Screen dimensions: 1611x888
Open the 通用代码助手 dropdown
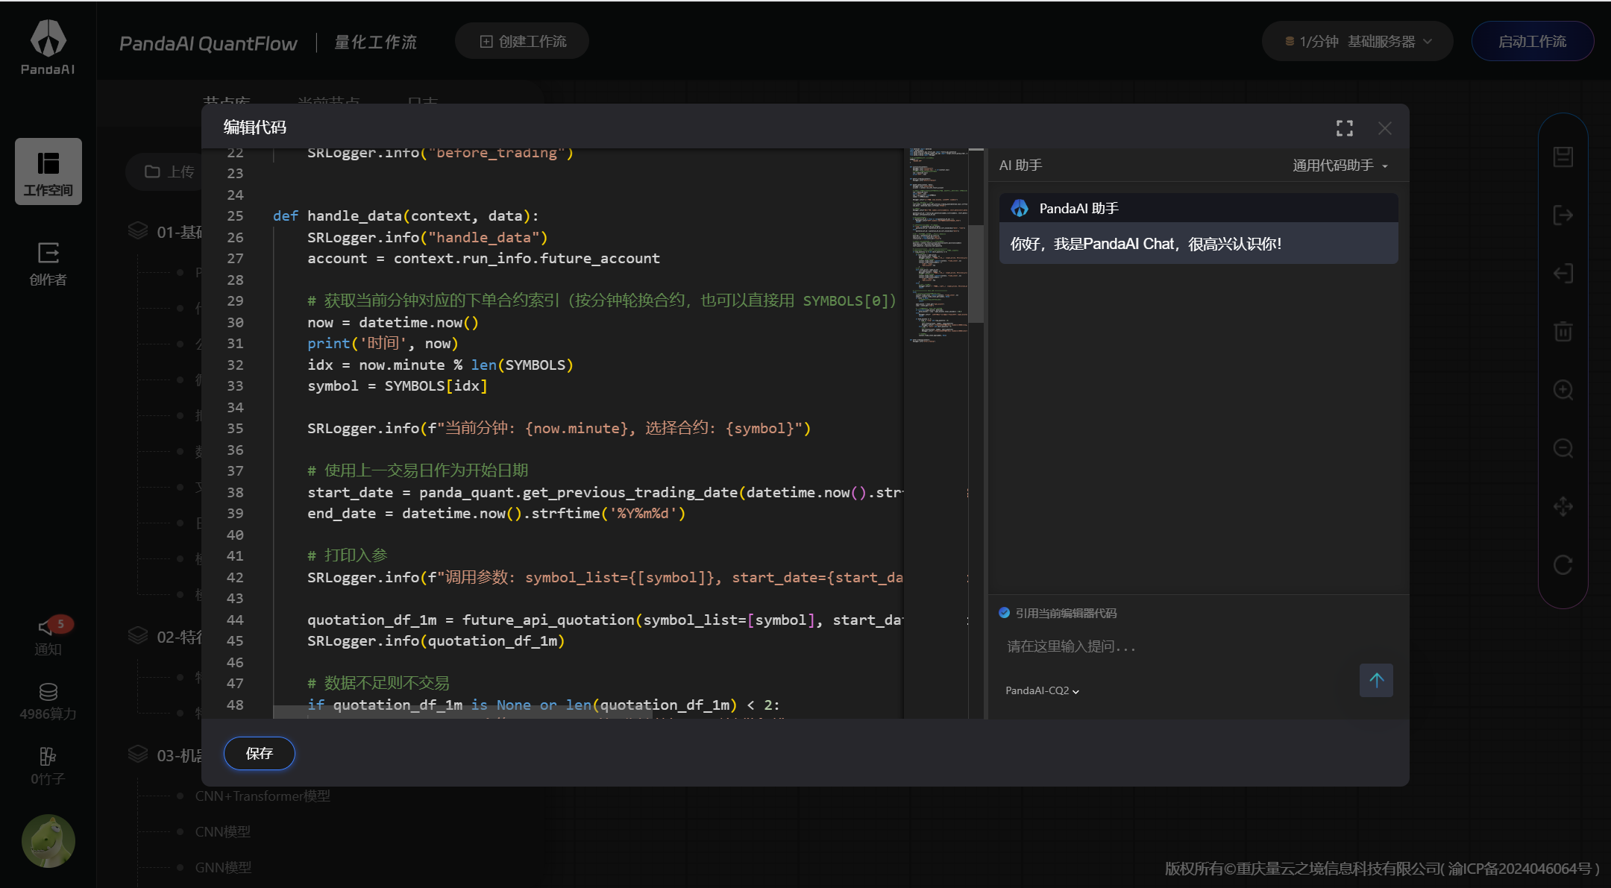pyautogui.click(x=1340, y=166)
